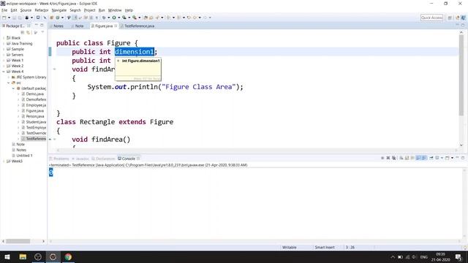Image resolution: width=468 pixels, height=263 pixels.
Task: Expand the Week 1 project
Action: (4, 60)
